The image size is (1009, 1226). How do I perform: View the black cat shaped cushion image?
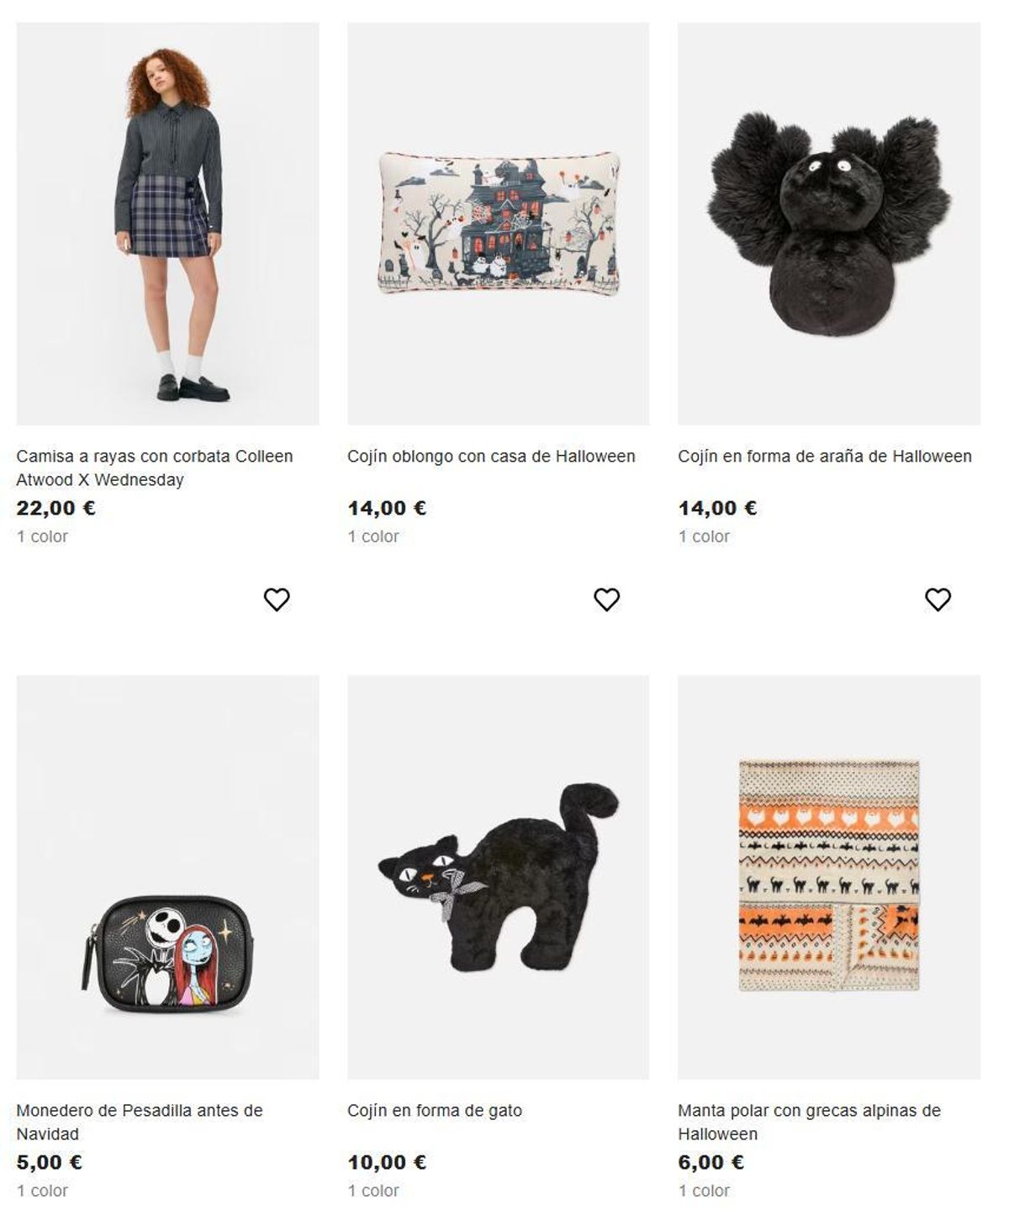pyautogui.click(x=499, y=877)
